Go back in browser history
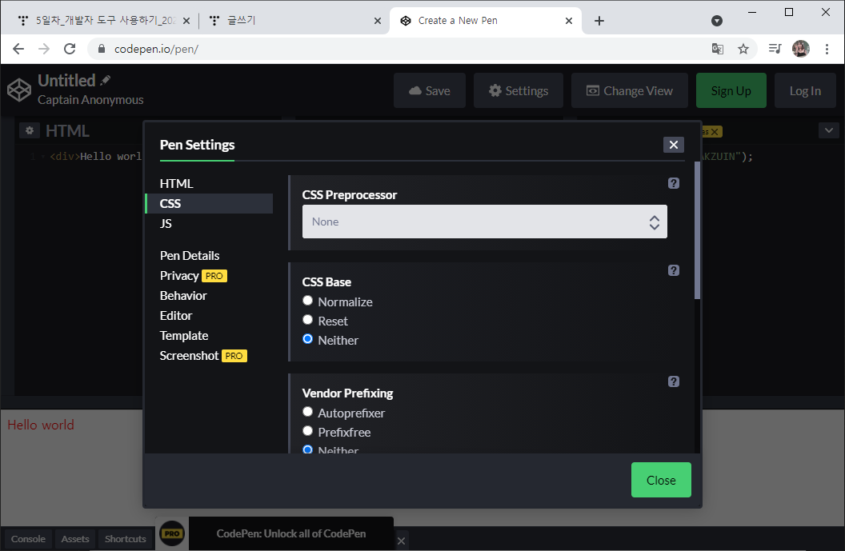This screenshot has height=551, width=845. 18,49
